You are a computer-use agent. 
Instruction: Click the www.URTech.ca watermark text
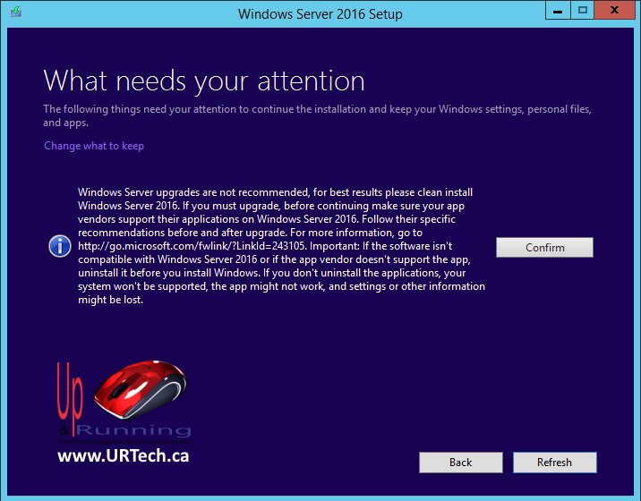click(x=123, y=456)
